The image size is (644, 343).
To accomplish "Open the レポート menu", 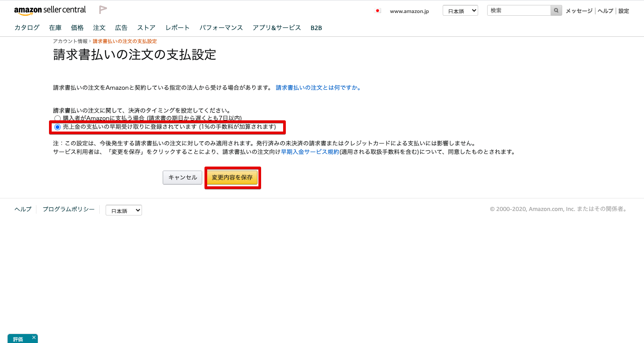I will (x=178, y=28).
